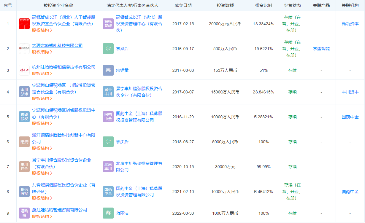The height and width of the screenshot is (223, 365).
Task: Open 高瓴智成长江（湖北）股权投资管理中心 partner link
Action: click(x=139, y=24)
